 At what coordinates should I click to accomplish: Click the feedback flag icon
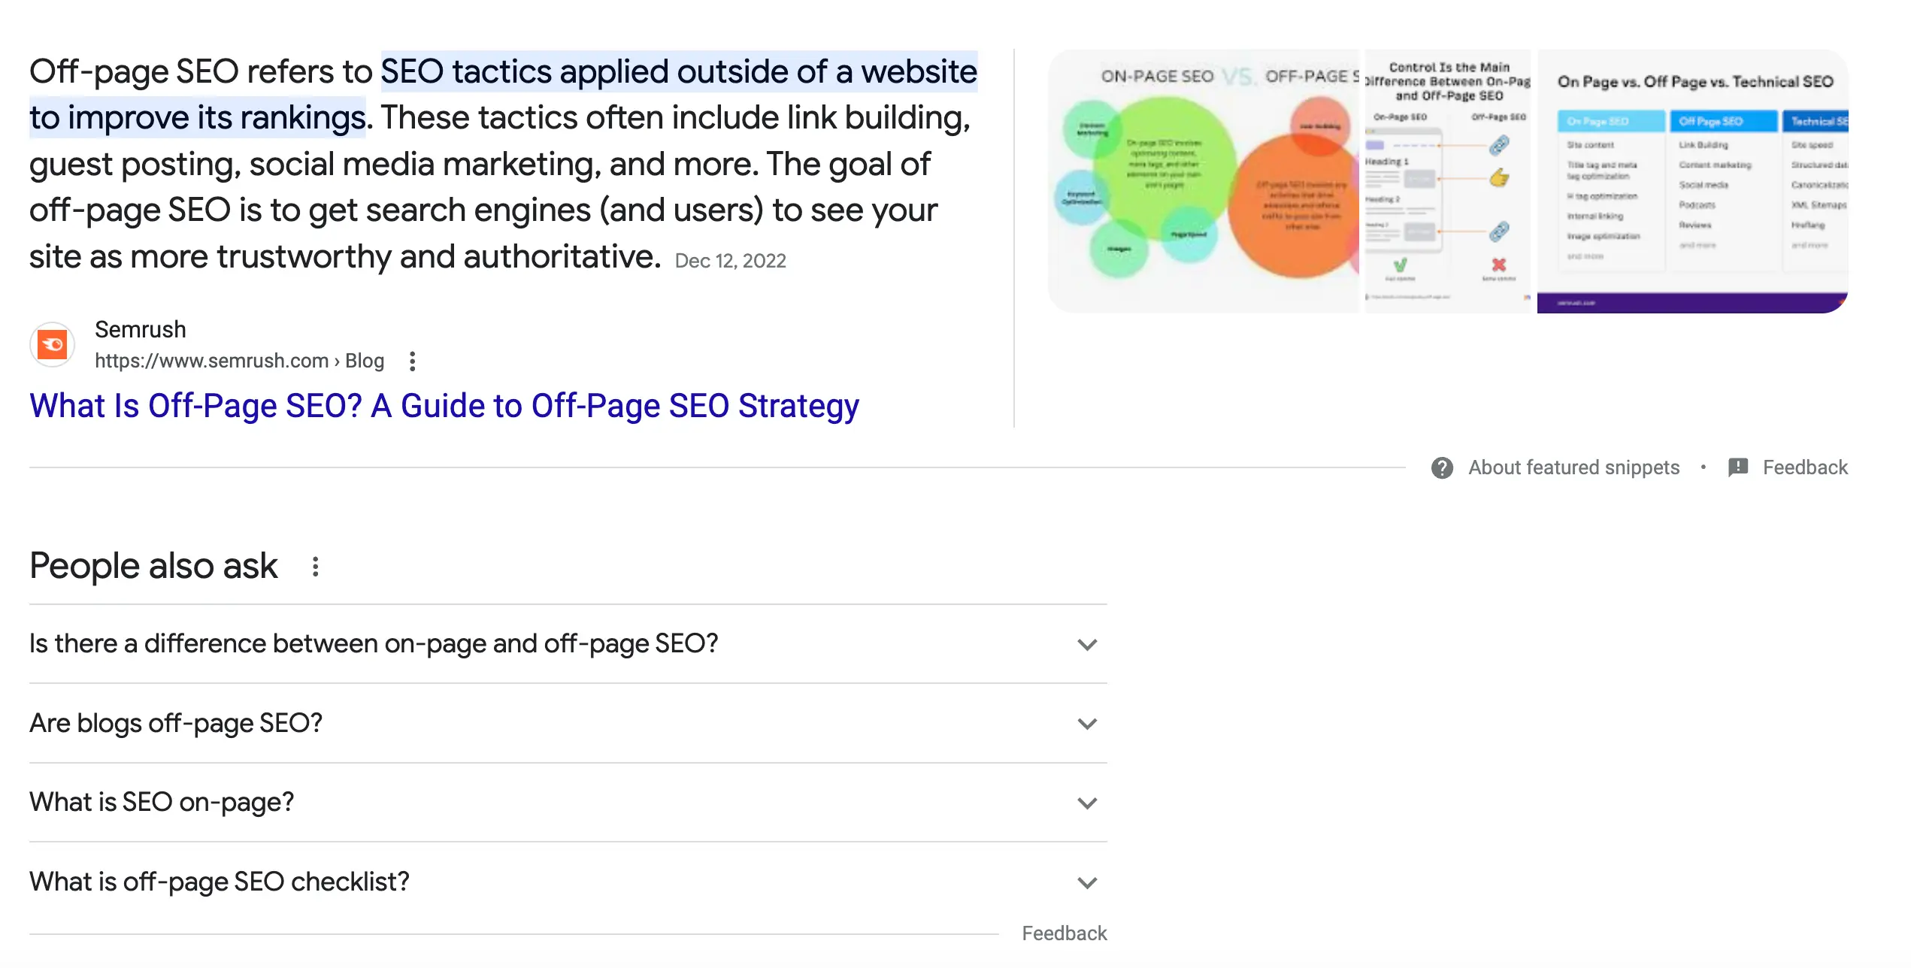tap(1738, 468)
